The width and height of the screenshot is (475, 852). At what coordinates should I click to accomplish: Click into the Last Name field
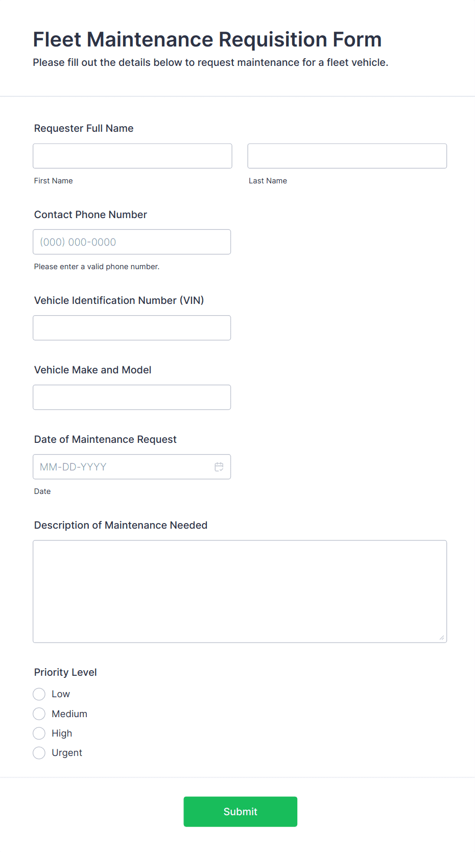(347, 156)
